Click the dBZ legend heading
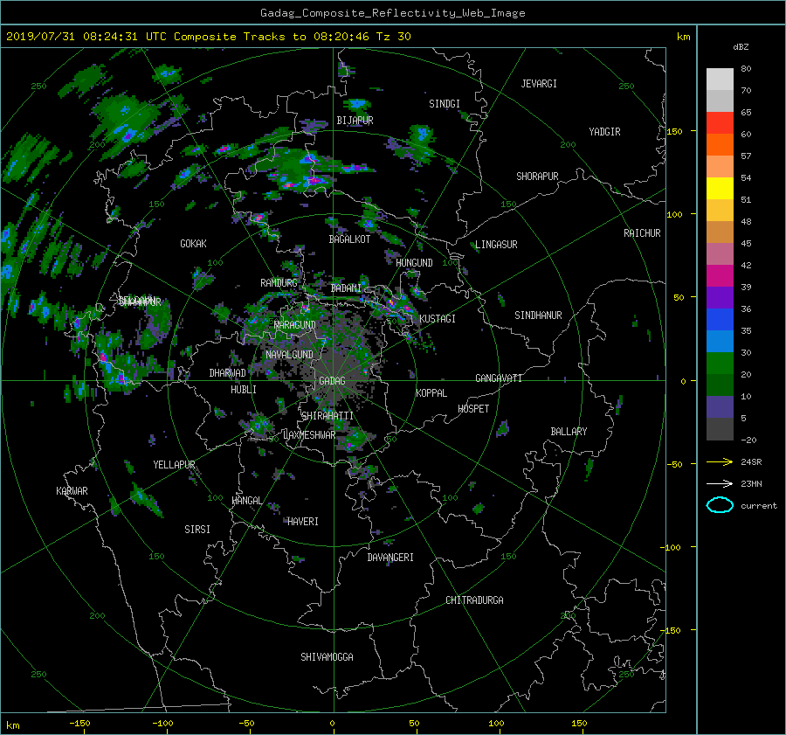 (x=741, y=47)
